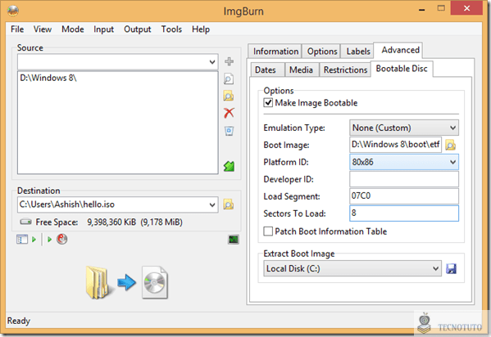This screenshot has height=337, width=491.
Task: Select the Bootable Disc sub-tab
Action: [x=402, y=69]
